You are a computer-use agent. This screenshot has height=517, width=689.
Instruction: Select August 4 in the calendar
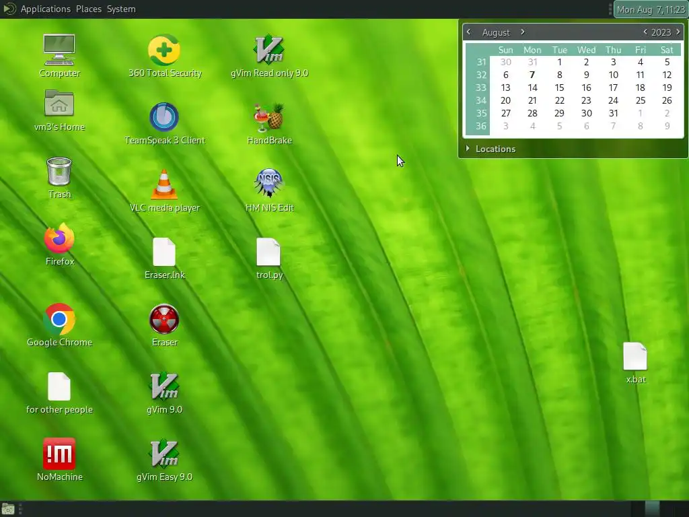click(x=641, y=62)
